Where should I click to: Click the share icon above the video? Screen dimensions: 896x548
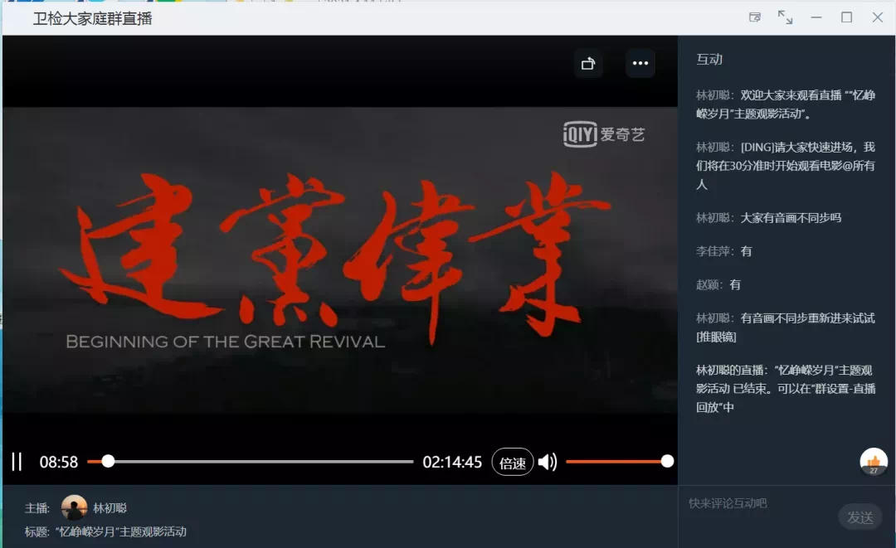point(588,63)
